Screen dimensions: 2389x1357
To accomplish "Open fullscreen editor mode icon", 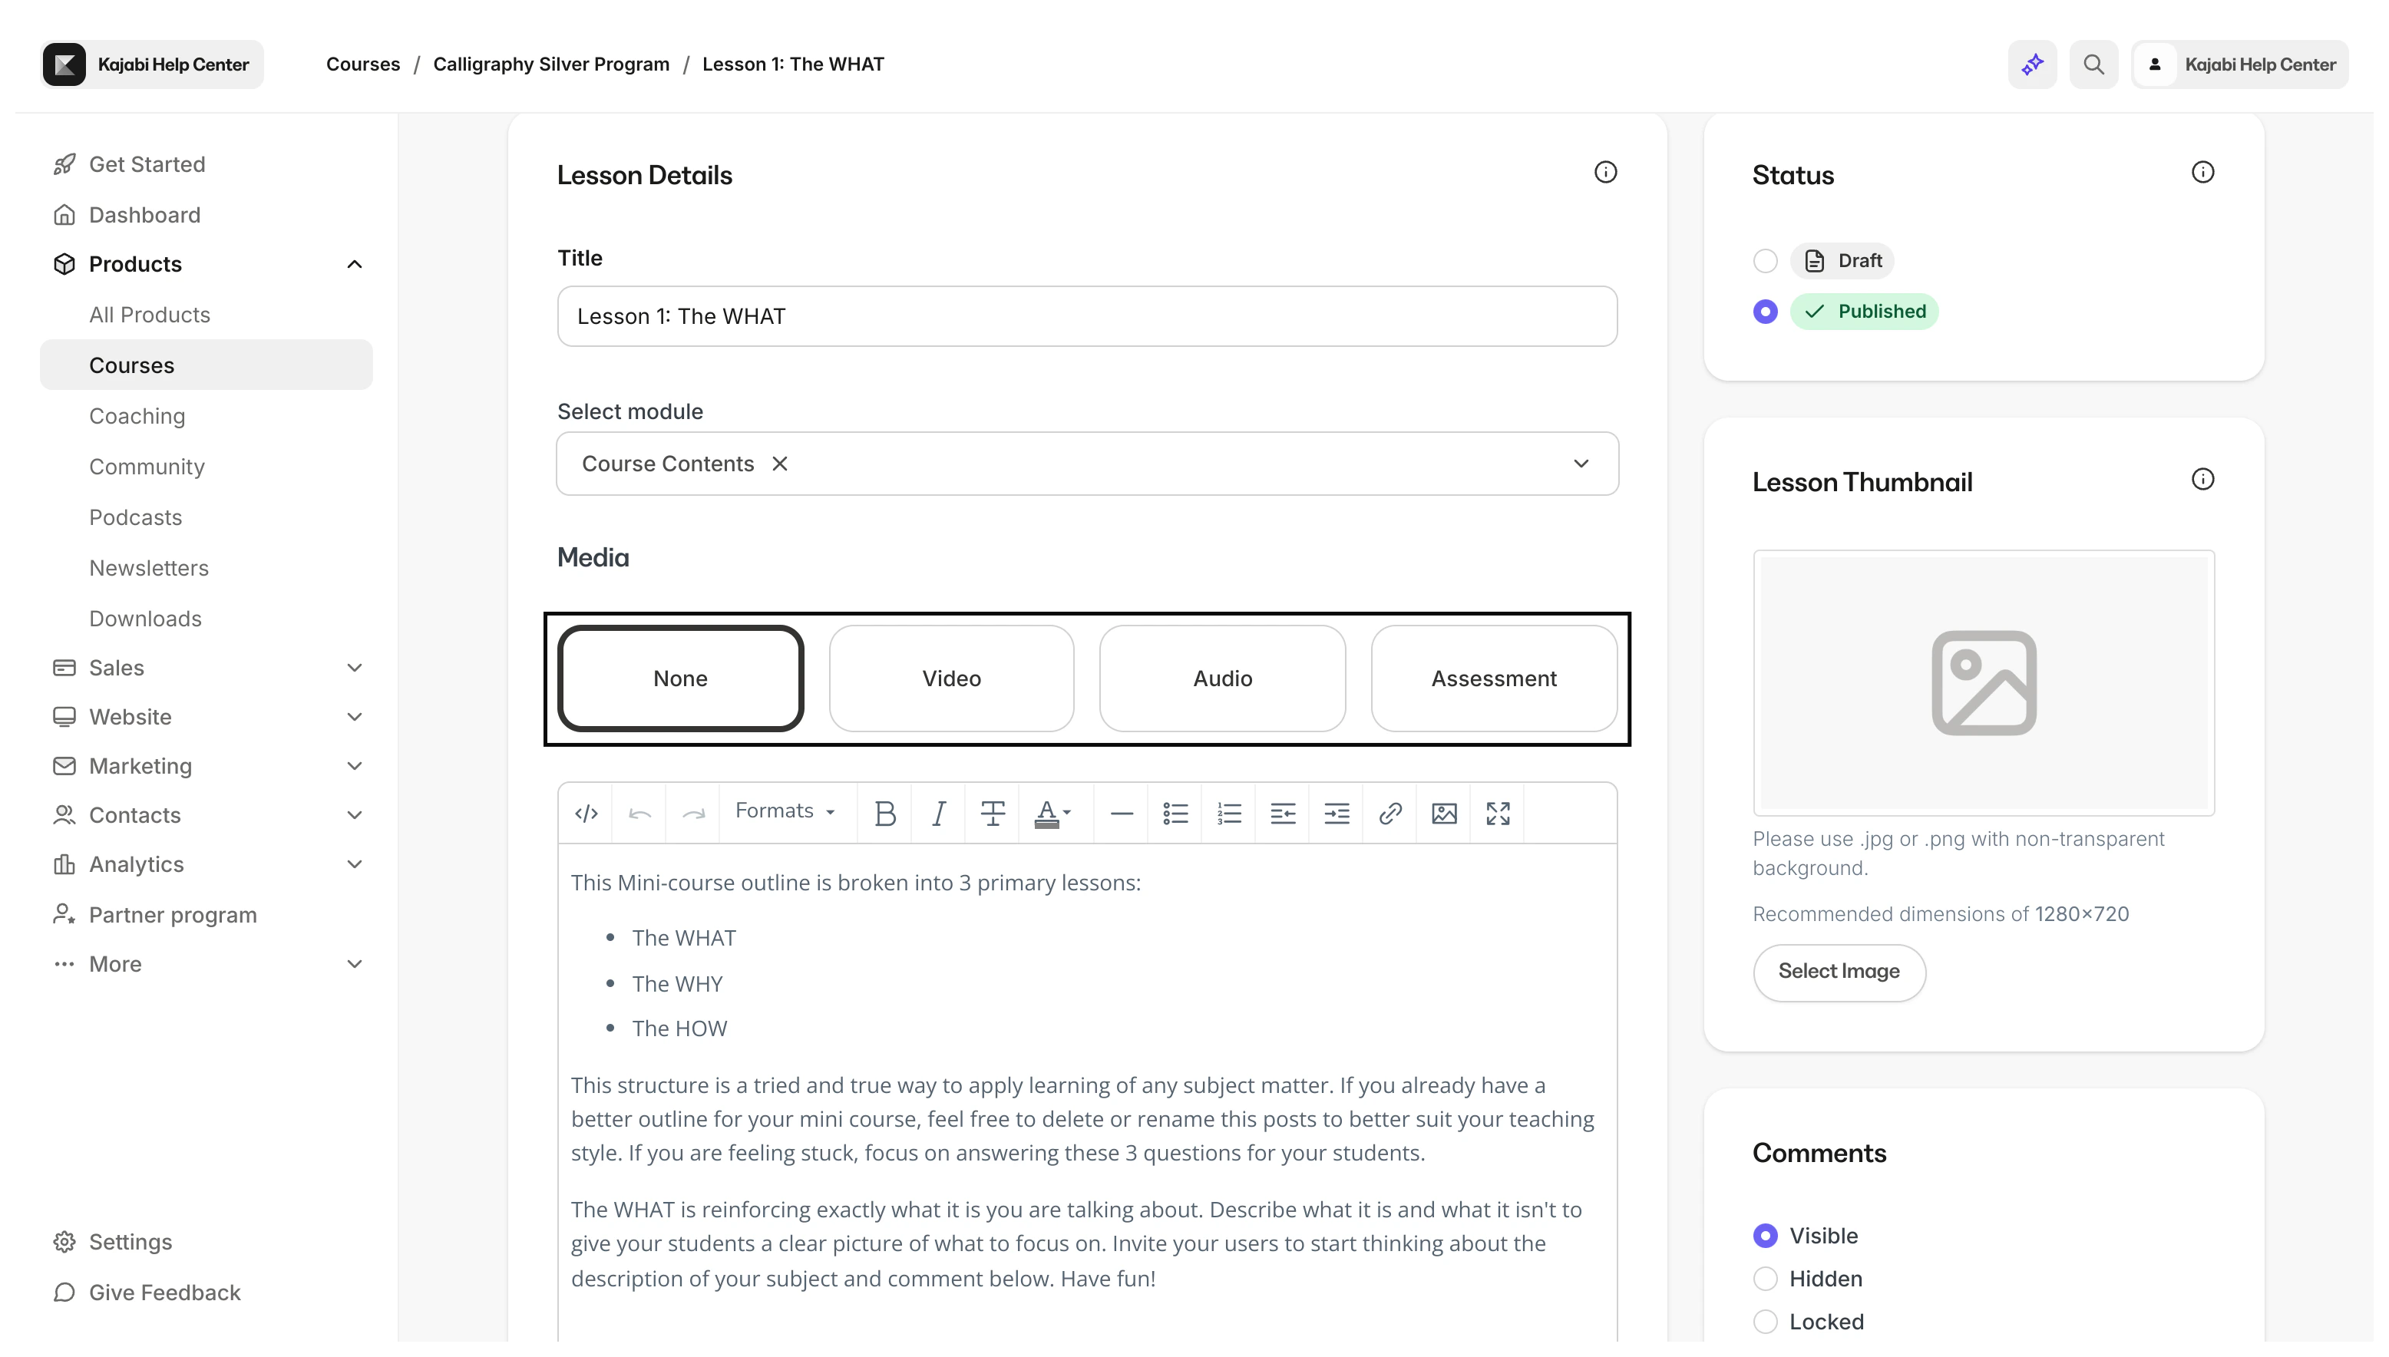I will (x=1498, y=814).
